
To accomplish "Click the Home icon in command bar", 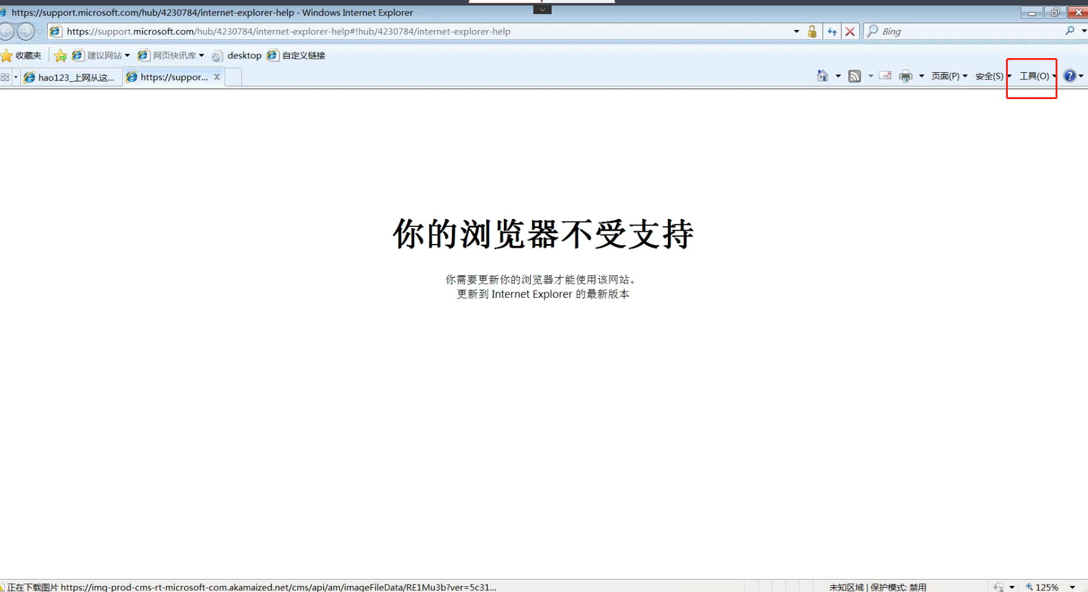I will [823, 76].
